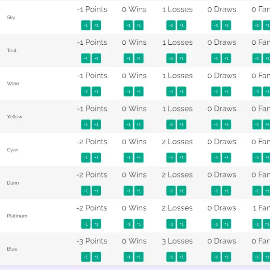Add one to Teal's Losses
Image resolution: width=270 pixels, height=270 pixels.
(181, 58)
